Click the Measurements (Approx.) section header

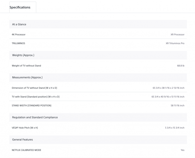(x=27, y=77)
